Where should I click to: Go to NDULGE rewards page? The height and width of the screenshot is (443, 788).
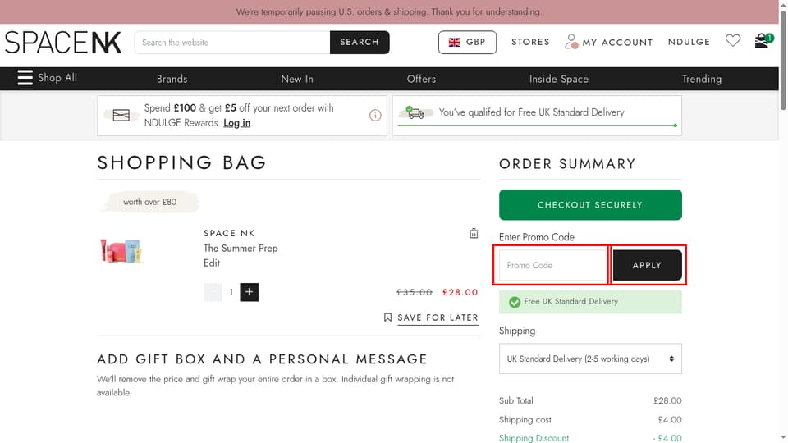689,42
